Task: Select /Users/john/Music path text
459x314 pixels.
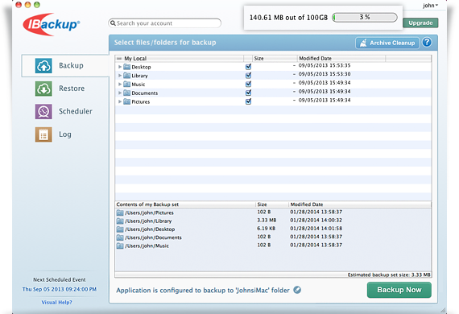Action: click(147, 246)
